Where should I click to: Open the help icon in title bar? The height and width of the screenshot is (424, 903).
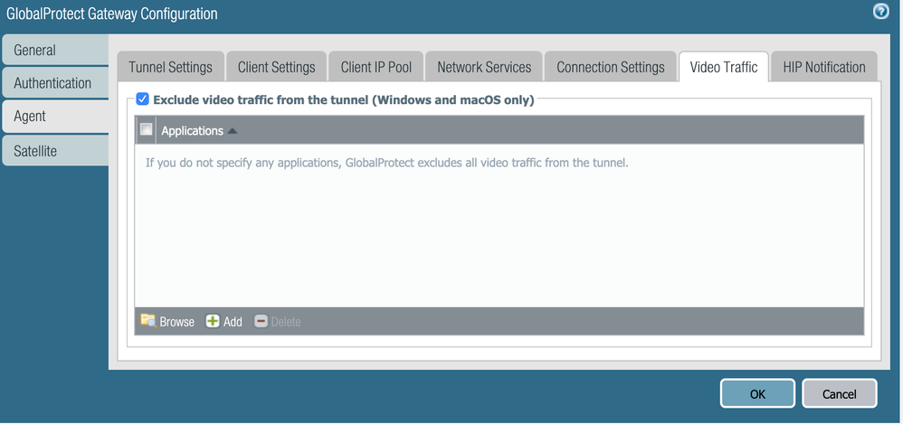pos(880,11)
